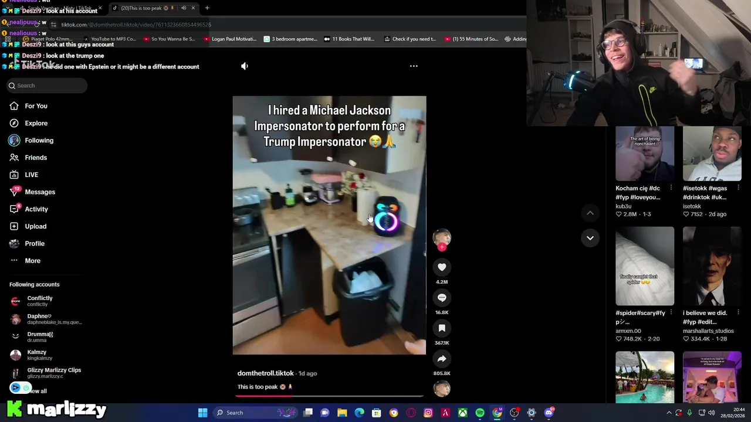Like the video with heart icon

(x=442, y=267)
